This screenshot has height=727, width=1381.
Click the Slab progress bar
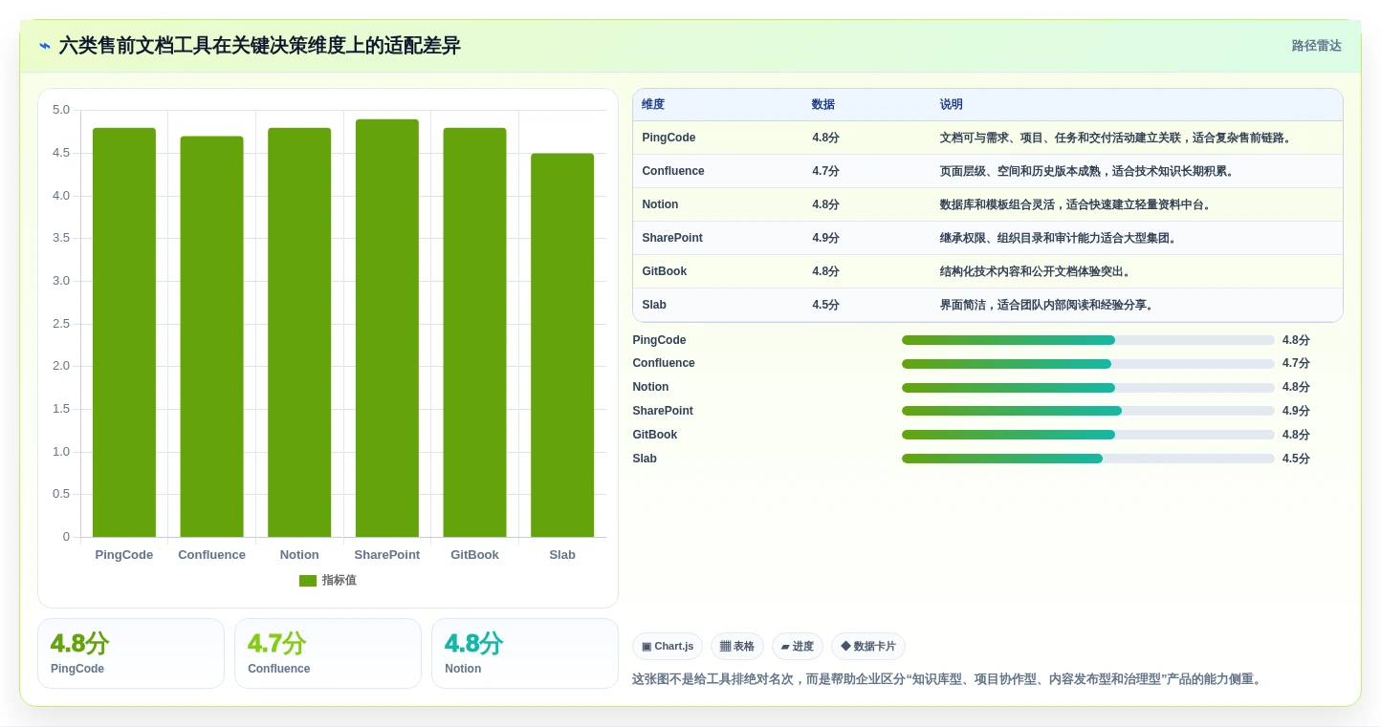[x=1088, y=459]
